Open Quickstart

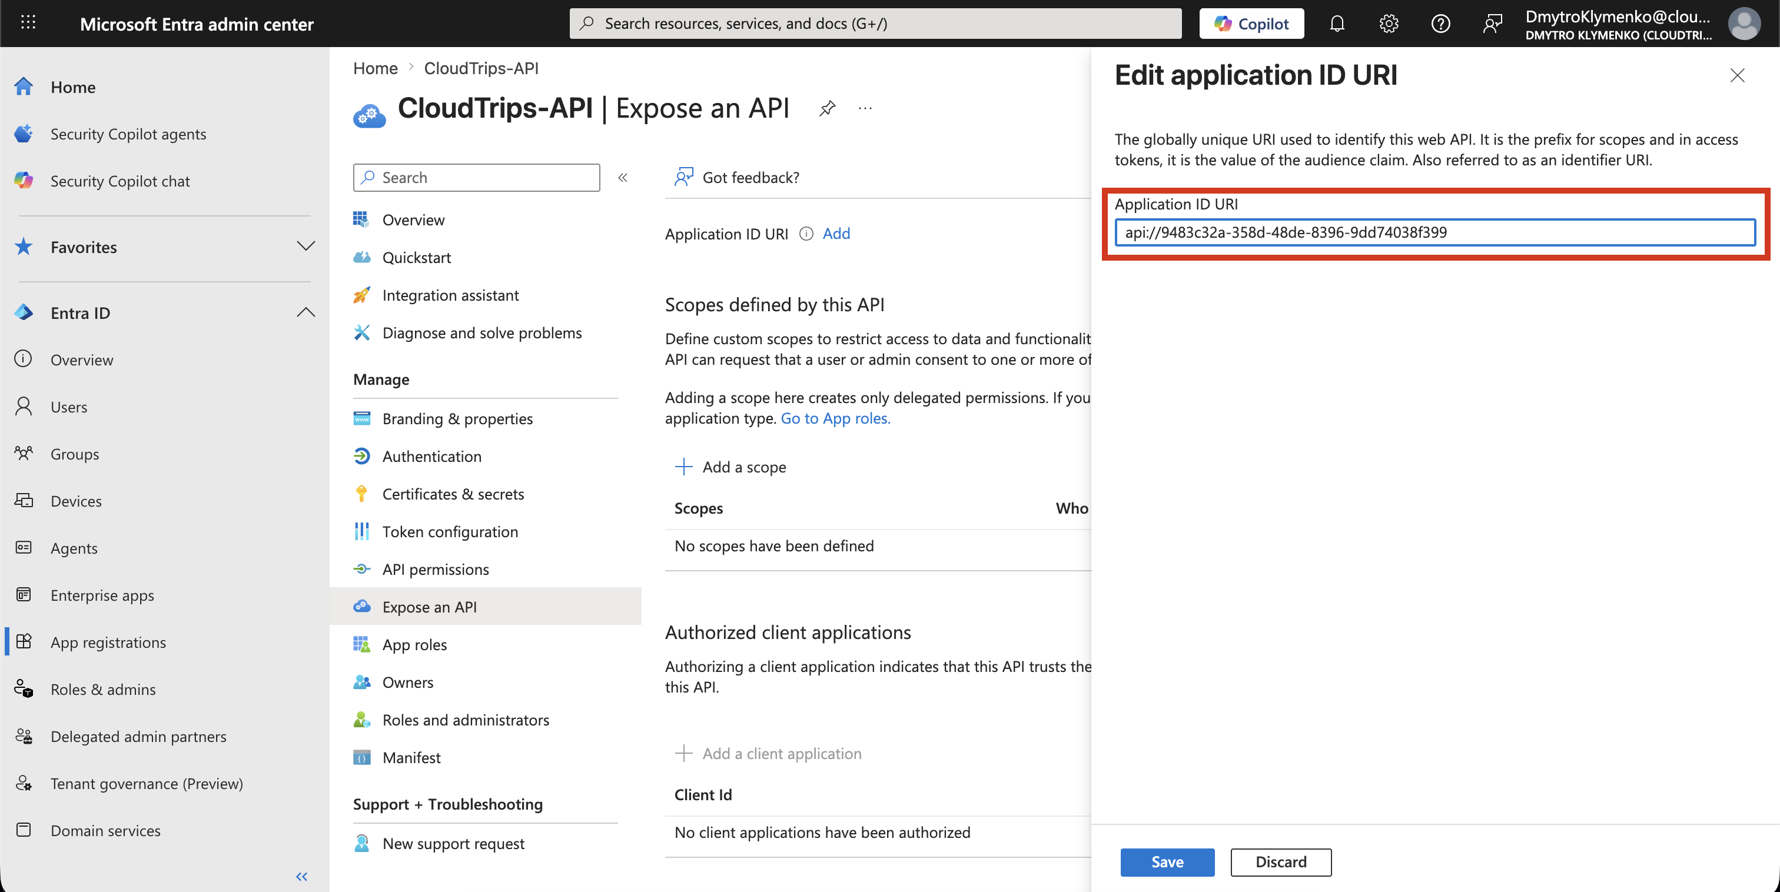click(417, 257)
